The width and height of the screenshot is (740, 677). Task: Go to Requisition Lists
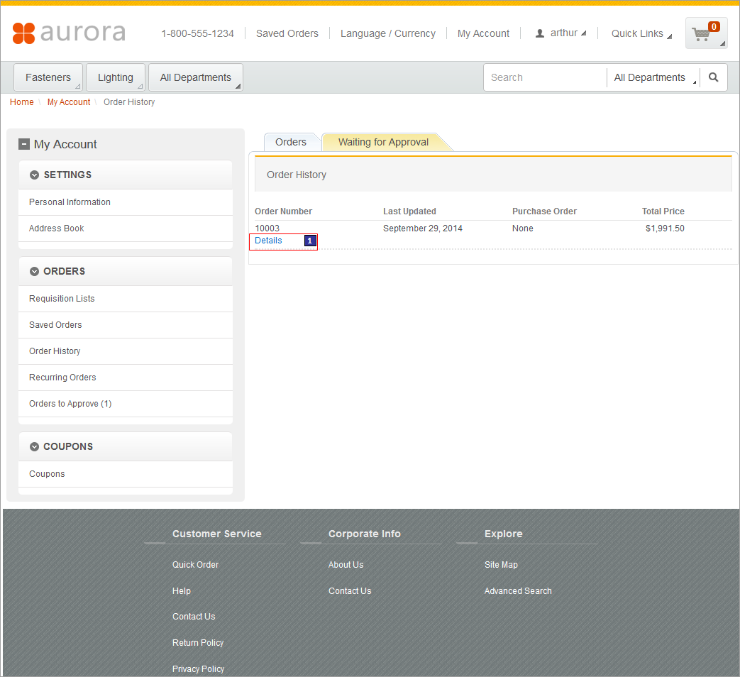coord(62,299)
